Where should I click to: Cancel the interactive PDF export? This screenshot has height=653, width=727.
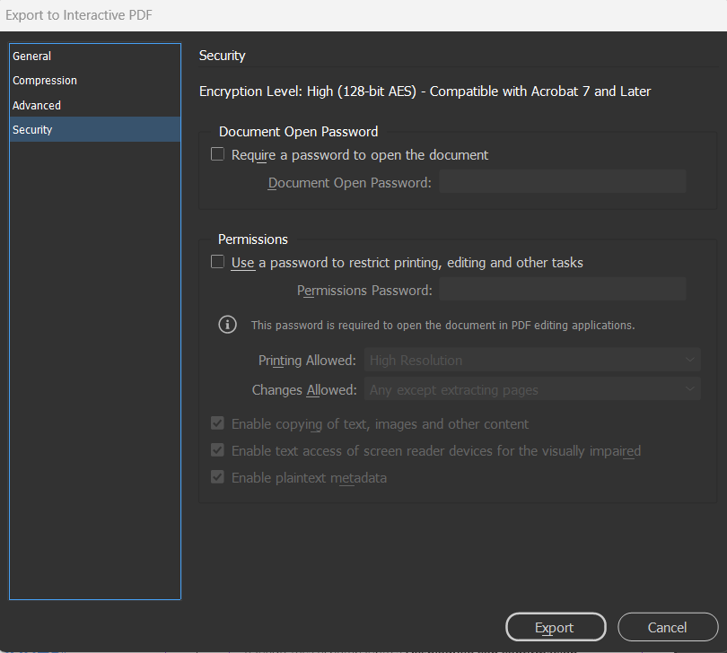[x=668, y=627]
